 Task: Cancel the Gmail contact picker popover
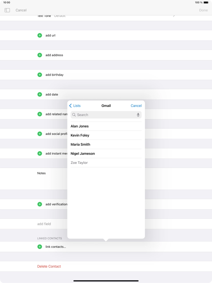point(136,106)
